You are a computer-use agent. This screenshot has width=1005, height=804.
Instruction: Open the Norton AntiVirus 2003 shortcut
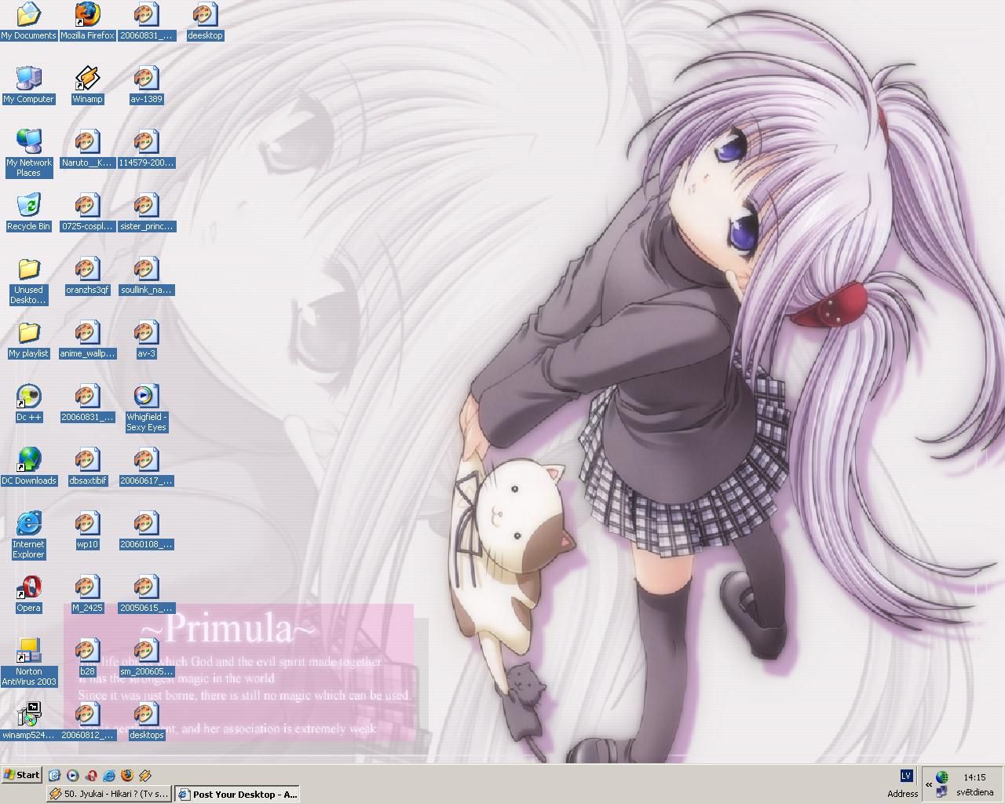tap(28, 662)
